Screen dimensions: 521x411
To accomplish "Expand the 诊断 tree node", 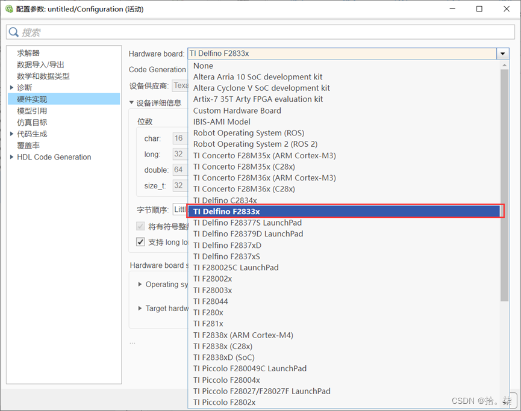I will point(11,88).
